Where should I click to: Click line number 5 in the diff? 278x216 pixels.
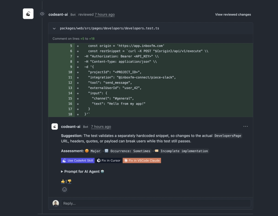71,46
